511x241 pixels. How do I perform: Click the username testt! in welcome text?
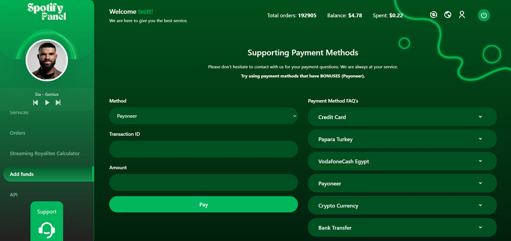tap(145, 12)
